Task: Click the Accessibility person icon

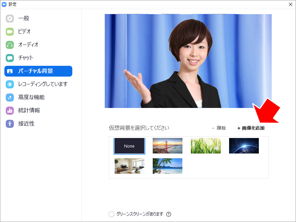Action: click(10, 124)
